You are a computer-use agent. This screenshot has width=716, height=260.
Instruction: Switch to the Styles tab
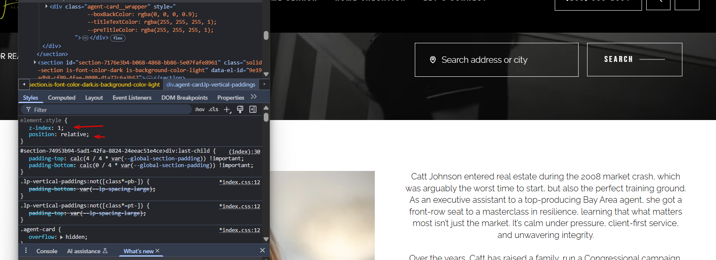coord(31,98)
